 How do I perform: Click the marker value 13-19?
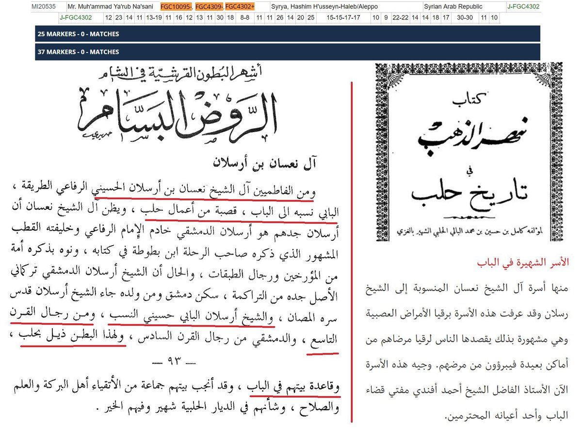pyautogui.click(x=154, y=17)
